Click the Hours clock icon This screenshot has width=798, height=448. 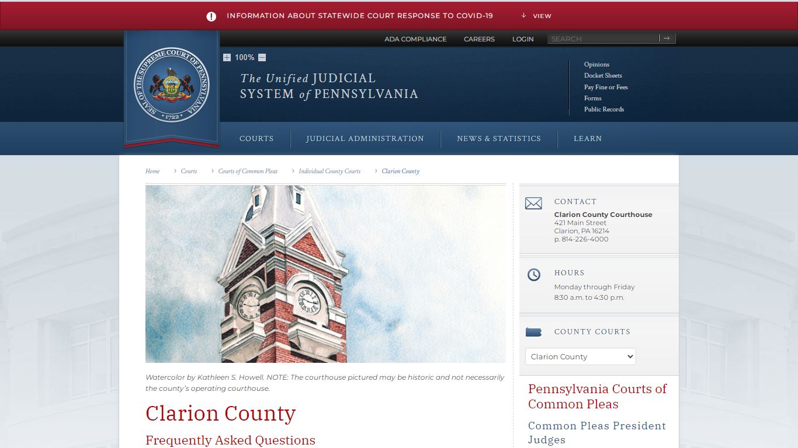(534, 275)
